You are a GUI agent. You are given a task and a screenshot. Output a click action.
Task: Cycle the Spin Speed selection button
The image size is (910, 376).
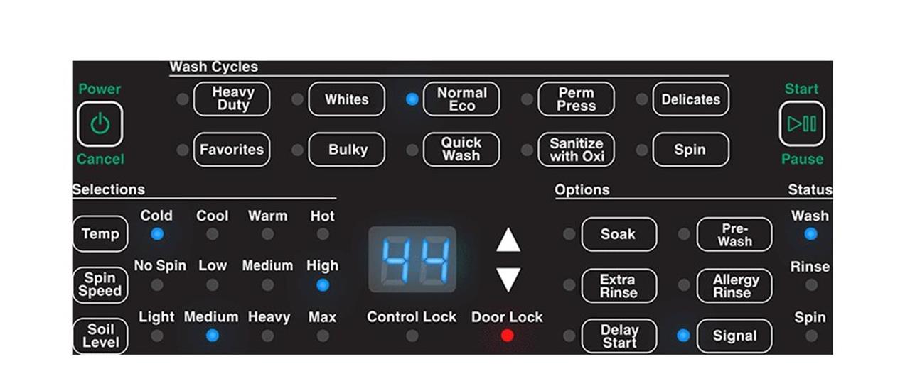click(100, 285)
